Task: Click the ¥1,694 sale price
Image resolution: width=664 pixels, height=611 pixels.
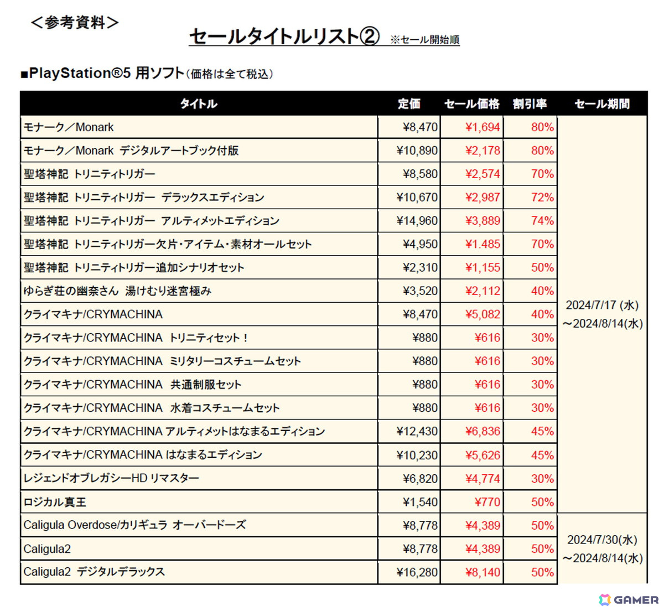Action: [x=483, y=127]
